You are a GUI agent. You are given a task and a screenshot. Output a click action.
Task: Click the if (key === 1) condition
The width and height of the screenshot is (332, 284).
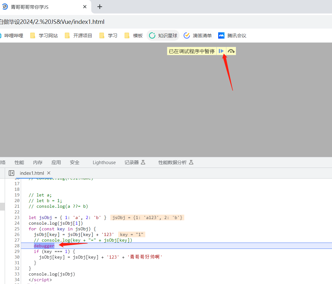tap(54, 251)
